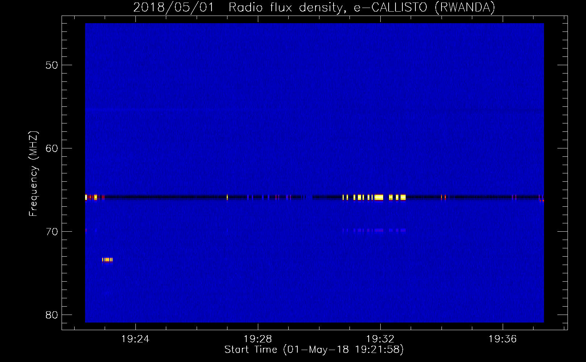
Task: Click the time tick label "19:24"
Action: pyautogui.click(x=135, y=339)
